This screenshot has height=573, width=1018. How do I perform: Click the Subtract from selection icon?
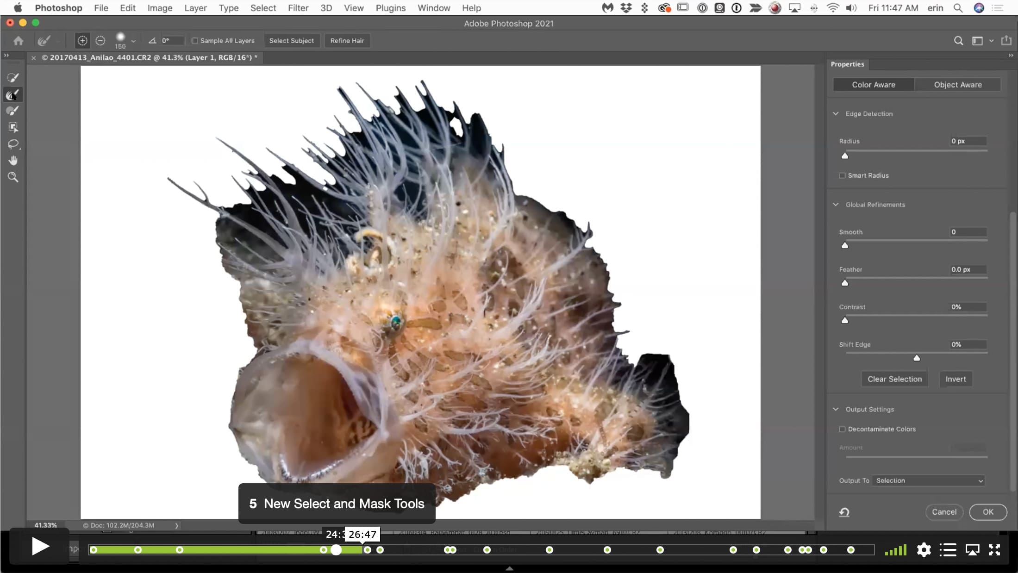(100, 41)
